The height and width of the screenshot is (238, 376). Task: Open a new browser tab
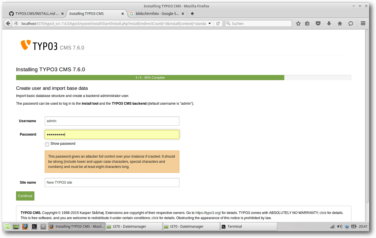click(x=192, y=13)
